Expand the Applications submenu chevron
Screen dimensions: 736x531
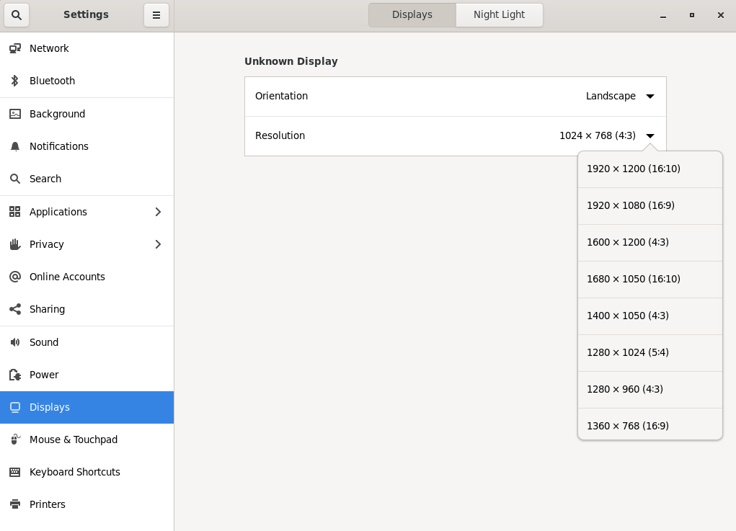tap(158, 212)
